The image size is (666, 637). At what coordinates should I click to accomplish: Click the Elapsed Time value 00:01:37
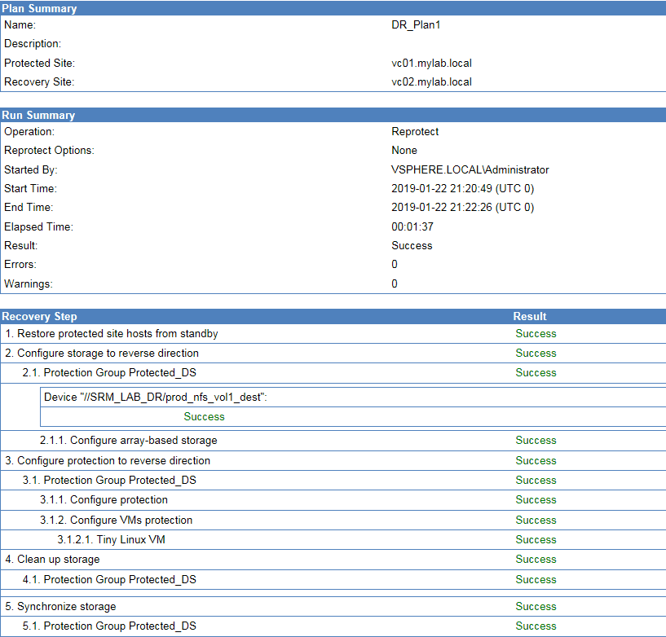coord(412,227)
